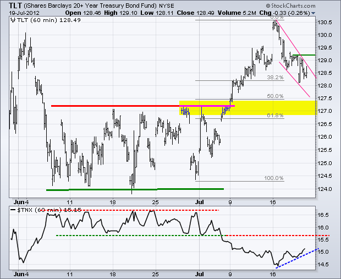Click the TLT ticker symbol title
Viewport: 341px width, 279px height.
15,5
